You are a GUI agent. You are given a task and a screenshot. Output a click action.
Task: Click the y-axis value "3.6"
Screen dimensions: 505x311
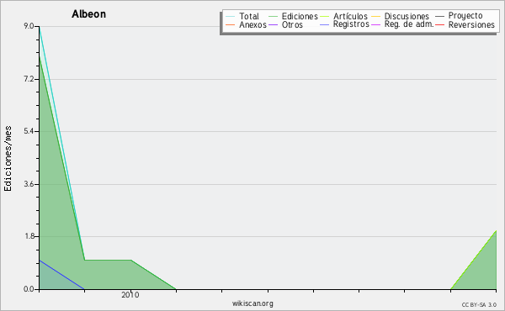pos(29,184)
